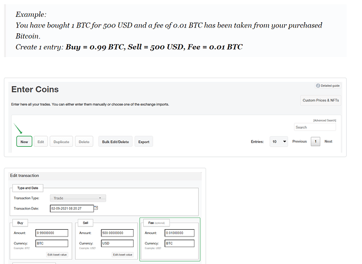Image resolution: width=362 pixels, height=264 pixels.
Task: Click the Edit button in Enter Coins
Action: [x=41, y=142]
